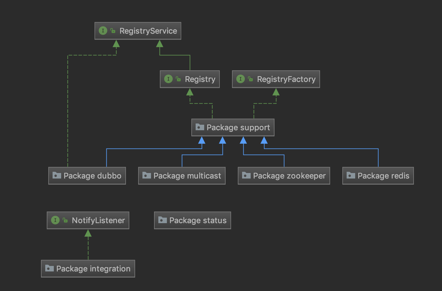Click the interface icon on RegistryFactory node
The image size is (442, 291).
click(241, 79)
